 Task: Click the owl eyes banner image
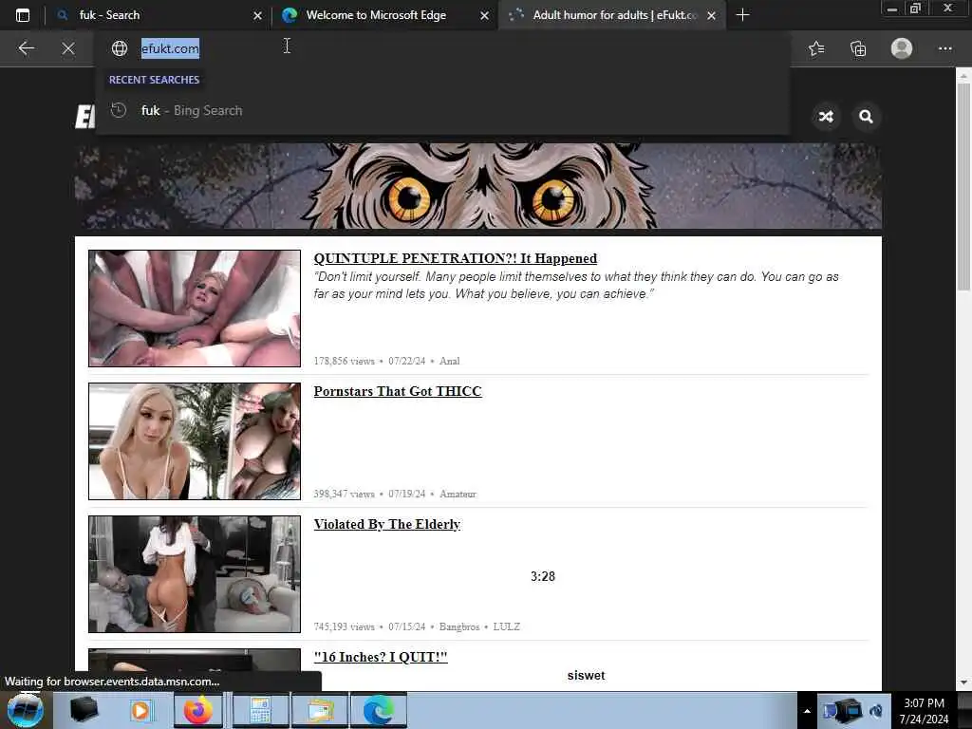[478, 186]
